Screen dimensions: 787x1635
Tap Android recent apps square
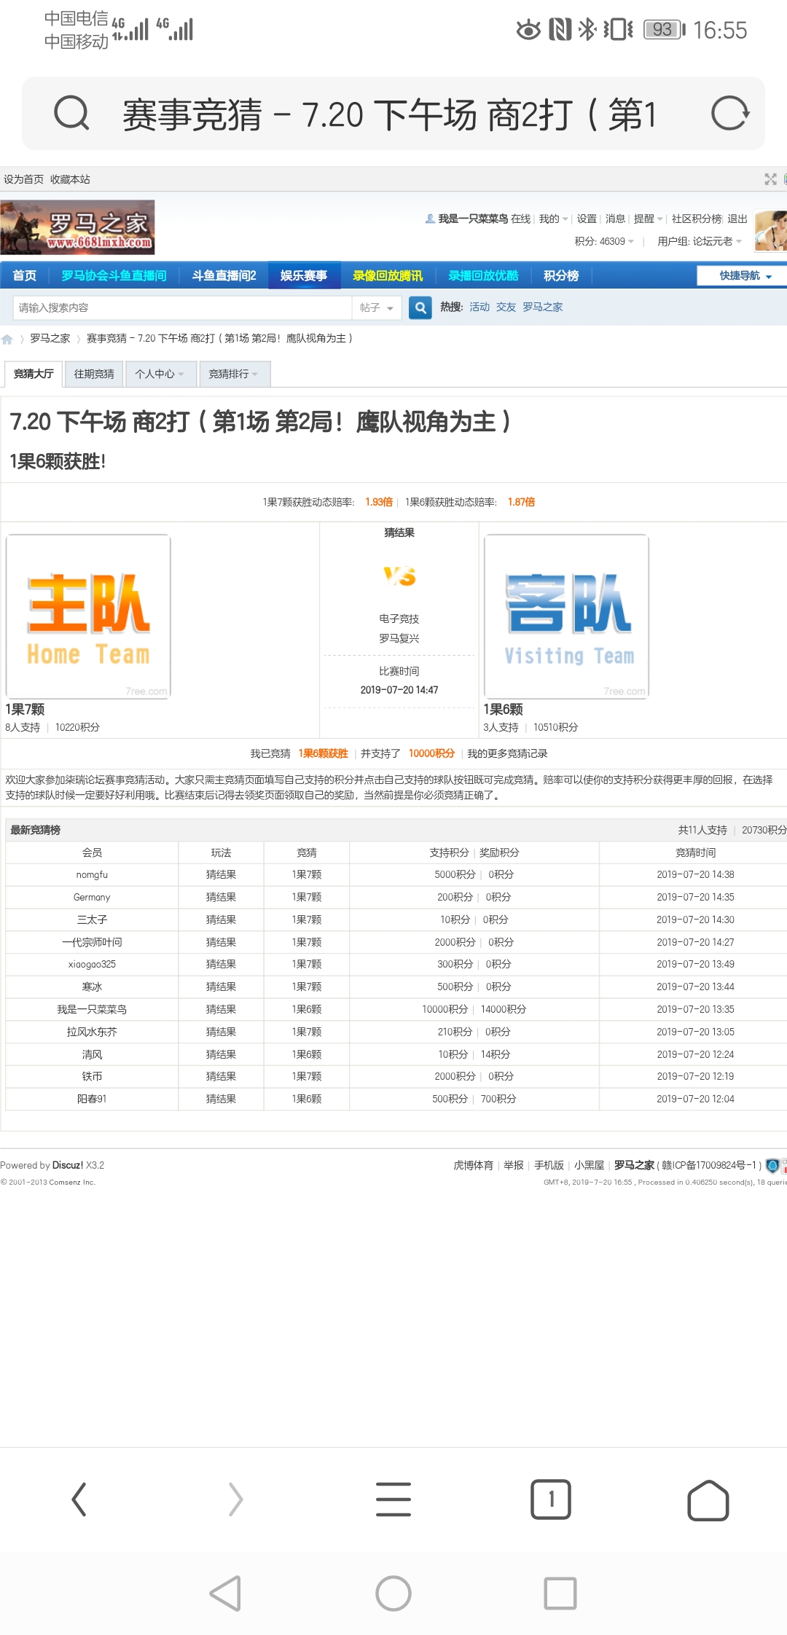pyautogui.click(x=560, y=1593)
